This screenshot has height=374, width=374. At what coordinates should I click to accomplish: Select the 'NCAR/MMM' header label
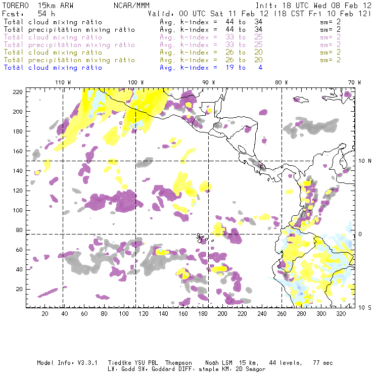pyautogui.click(x=131, y=6)
